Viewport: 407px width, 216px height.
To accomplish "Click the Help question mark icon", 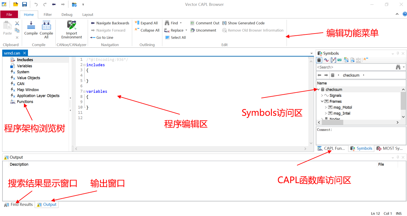I will pyautogui.click(x=405, y=14).
